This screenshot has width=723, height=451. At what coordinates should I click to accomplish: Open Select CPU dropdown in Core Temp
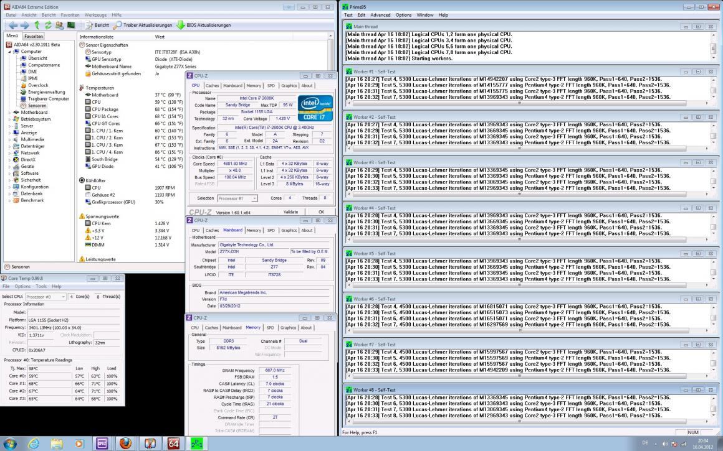[45, 297]
